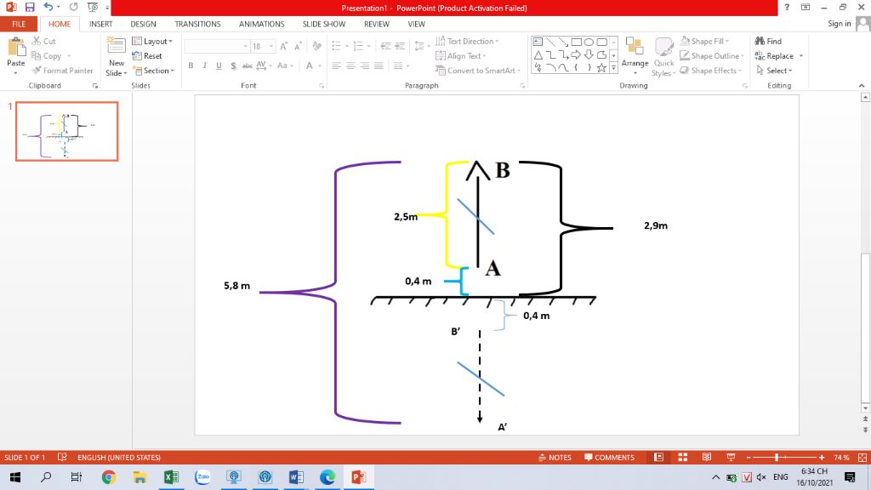Open Word from the taskbar
The image size is (871, 490).
tap(296, 476)
